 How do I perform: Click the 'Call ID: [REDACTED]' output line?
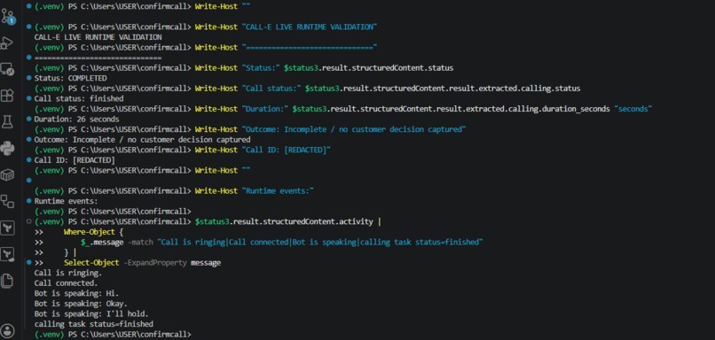tap(75, 160)
